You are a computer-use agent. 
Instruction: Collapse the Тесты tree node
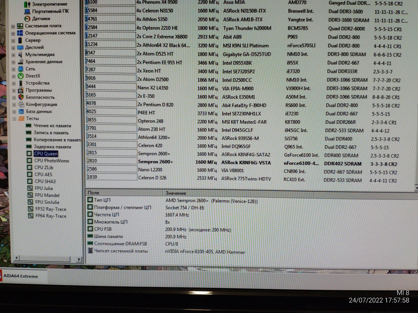pos(14,119)
